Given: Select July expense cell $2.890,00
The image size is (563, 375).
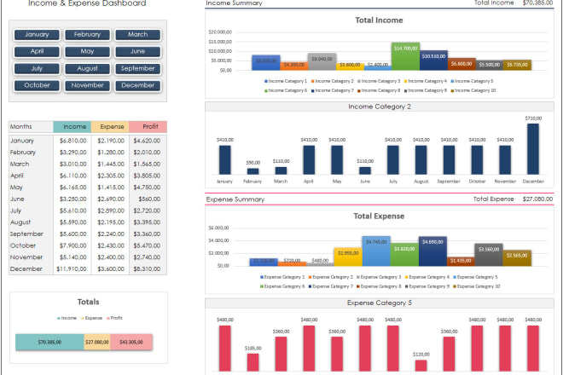Looking at the screenshot, I should 111,211.
